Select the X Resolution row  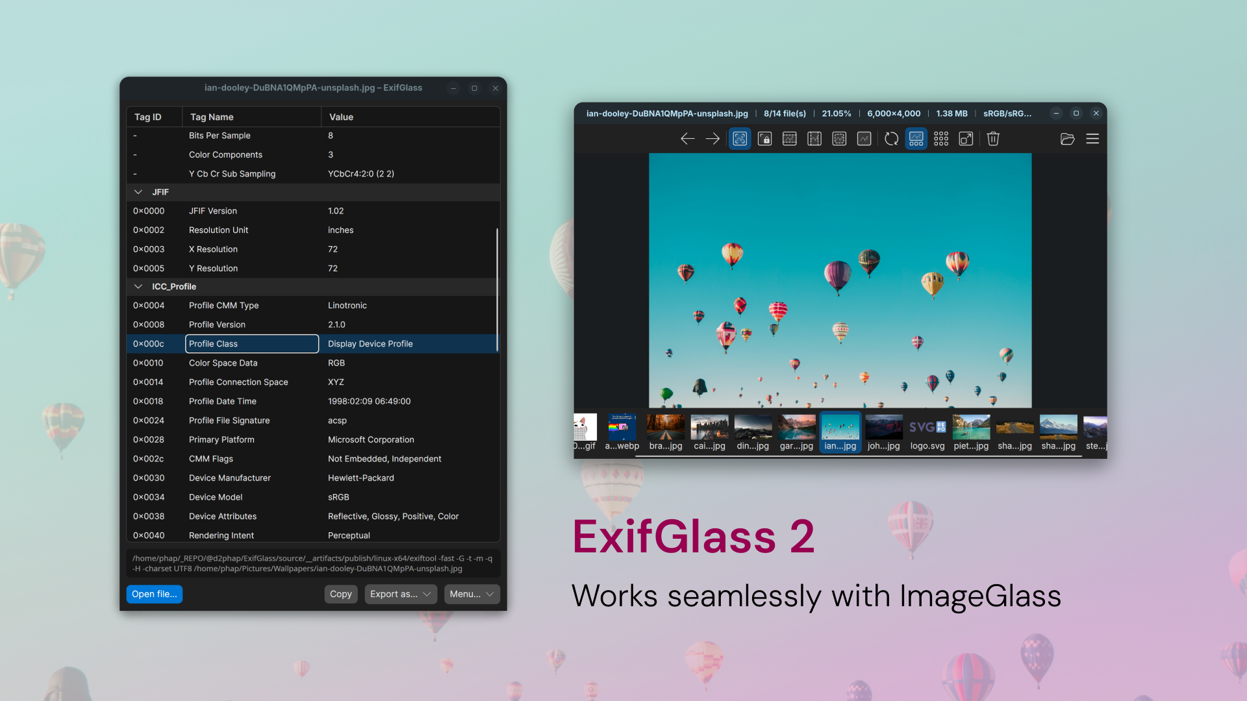click(313, 249)
